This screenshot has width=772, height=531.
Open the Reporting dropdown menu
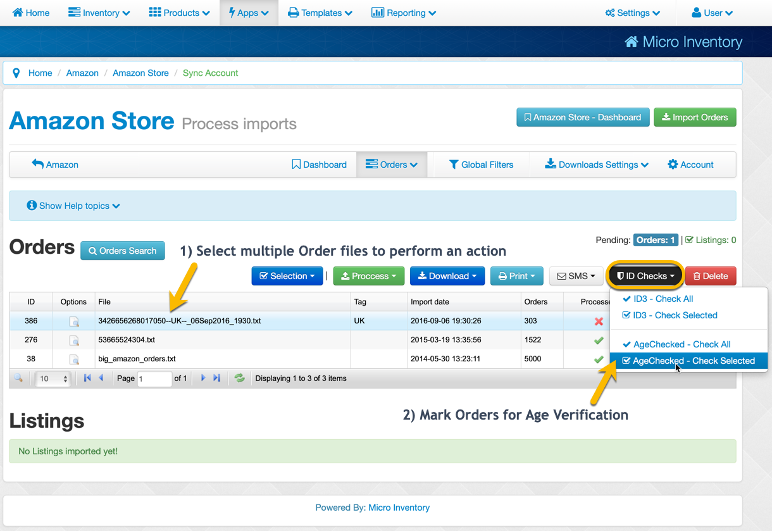(x=404, y=13)
